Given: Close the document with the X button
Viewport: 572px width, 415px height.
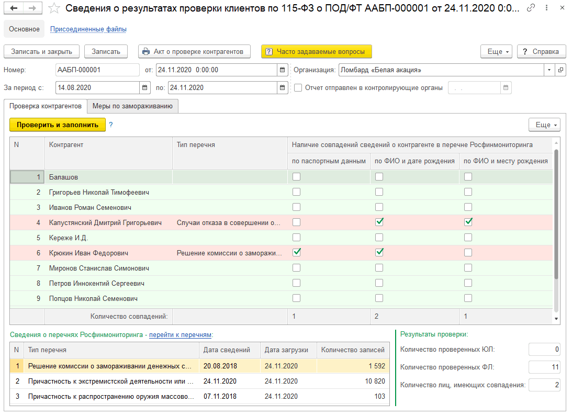Looking at the screenshot, I should [x=562, y=7].
